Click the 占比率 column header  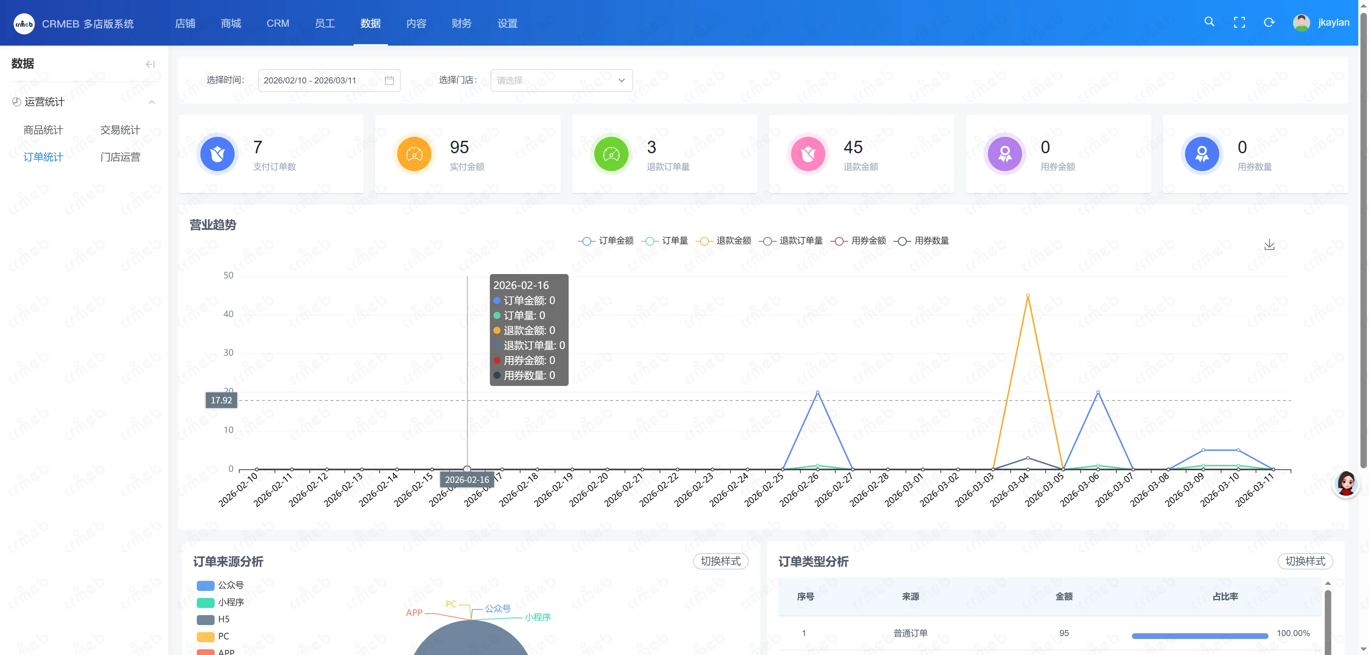(x=1225, y=596)
